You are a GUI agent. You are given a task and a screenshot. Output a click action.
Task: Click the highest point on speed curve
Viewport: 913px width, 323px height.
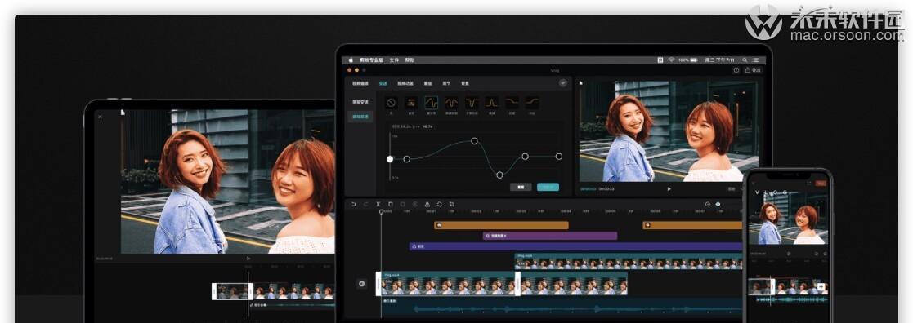coord(474,141)
